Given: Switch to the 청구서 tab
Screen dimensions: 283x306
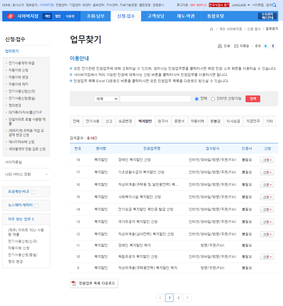Looking at the screenshot, I should (163, 121).
